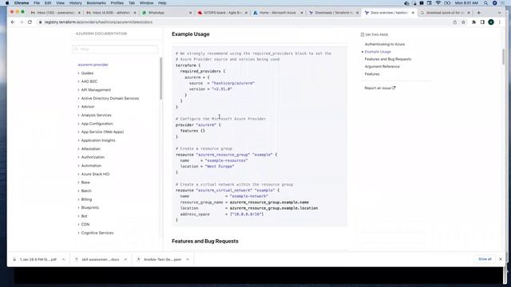The width and height of the screenshot is (511, 287).
Task: Open macOS Spotlight search icon
Action: [x=485, y=3]
